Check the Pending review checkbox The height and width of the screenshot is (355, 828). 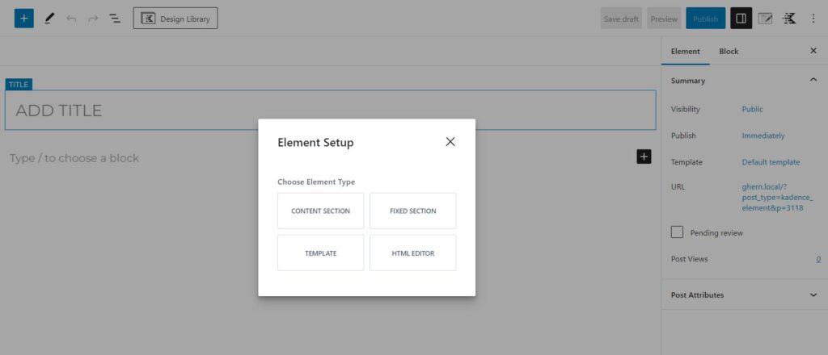[677, 232]
